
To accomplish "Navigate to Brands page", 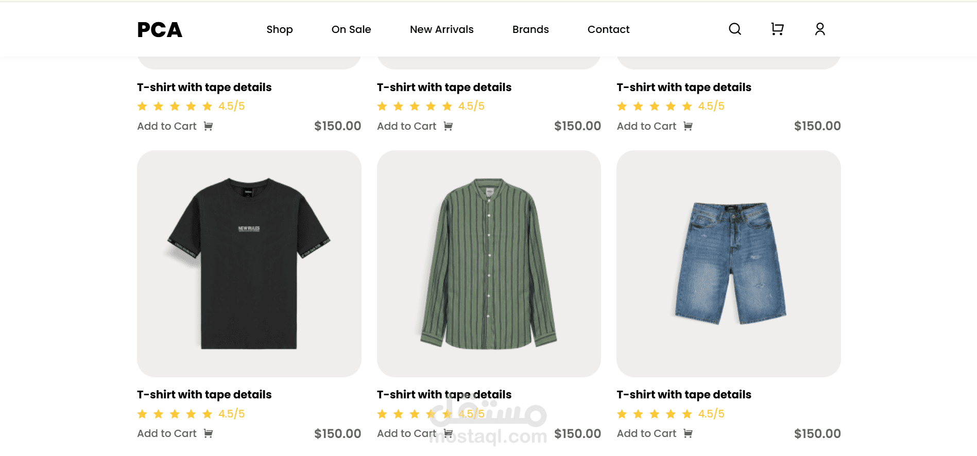I will (x=530, y=29).
